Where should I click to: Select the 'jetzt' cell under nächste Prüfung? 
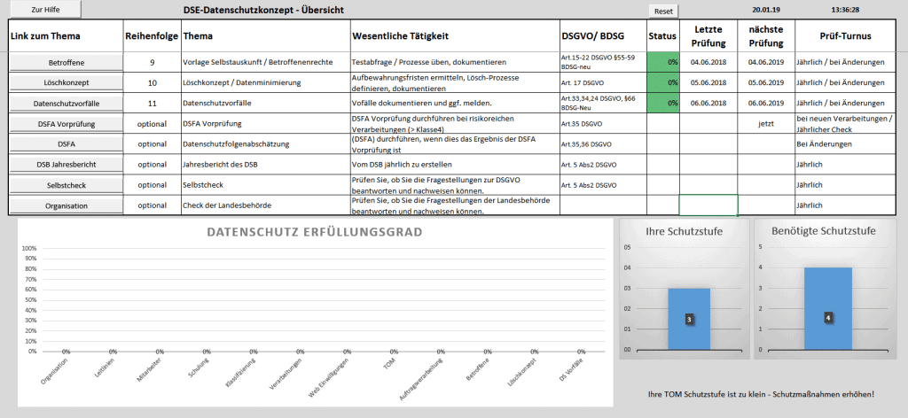tap(766, 124)
